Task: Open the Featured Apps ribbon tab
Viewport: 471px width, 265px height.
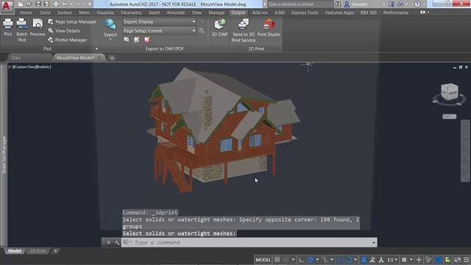Action: pos(339,13)
